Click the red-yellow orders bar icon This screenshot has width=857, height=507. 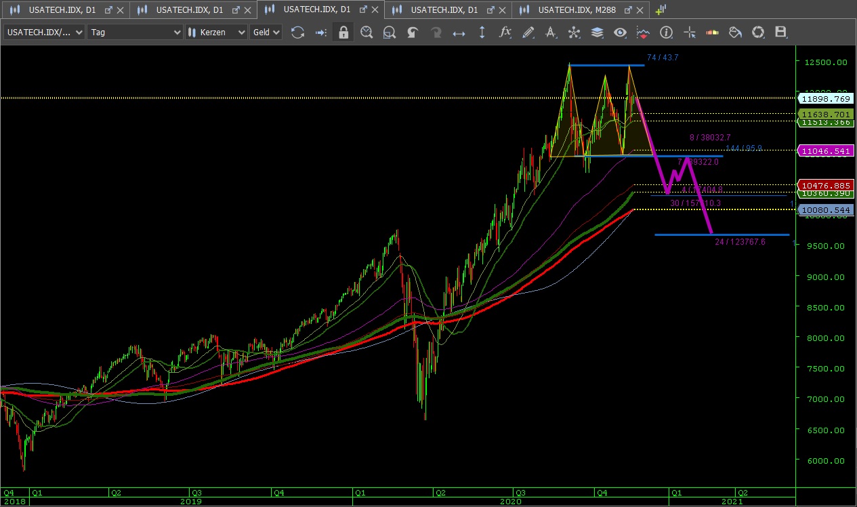click(712, 32)
